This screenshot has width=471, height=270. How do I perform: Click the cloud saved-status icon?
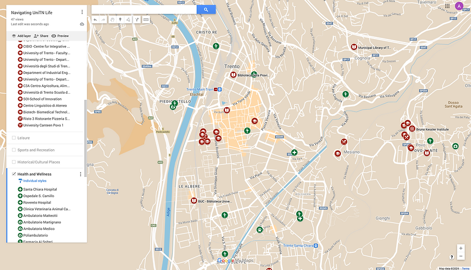(82, 24)
